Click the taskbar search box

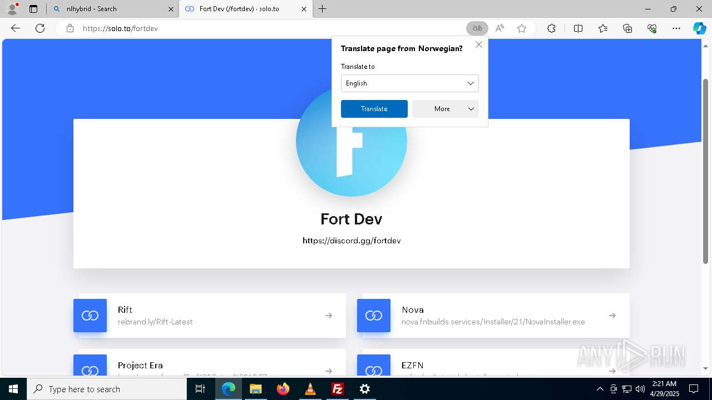(x=107, y=389)
